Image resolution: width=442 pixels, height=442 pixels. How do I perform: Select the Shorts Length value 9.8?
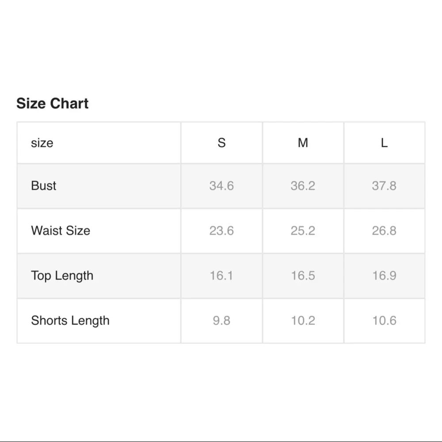click(221, 320)
